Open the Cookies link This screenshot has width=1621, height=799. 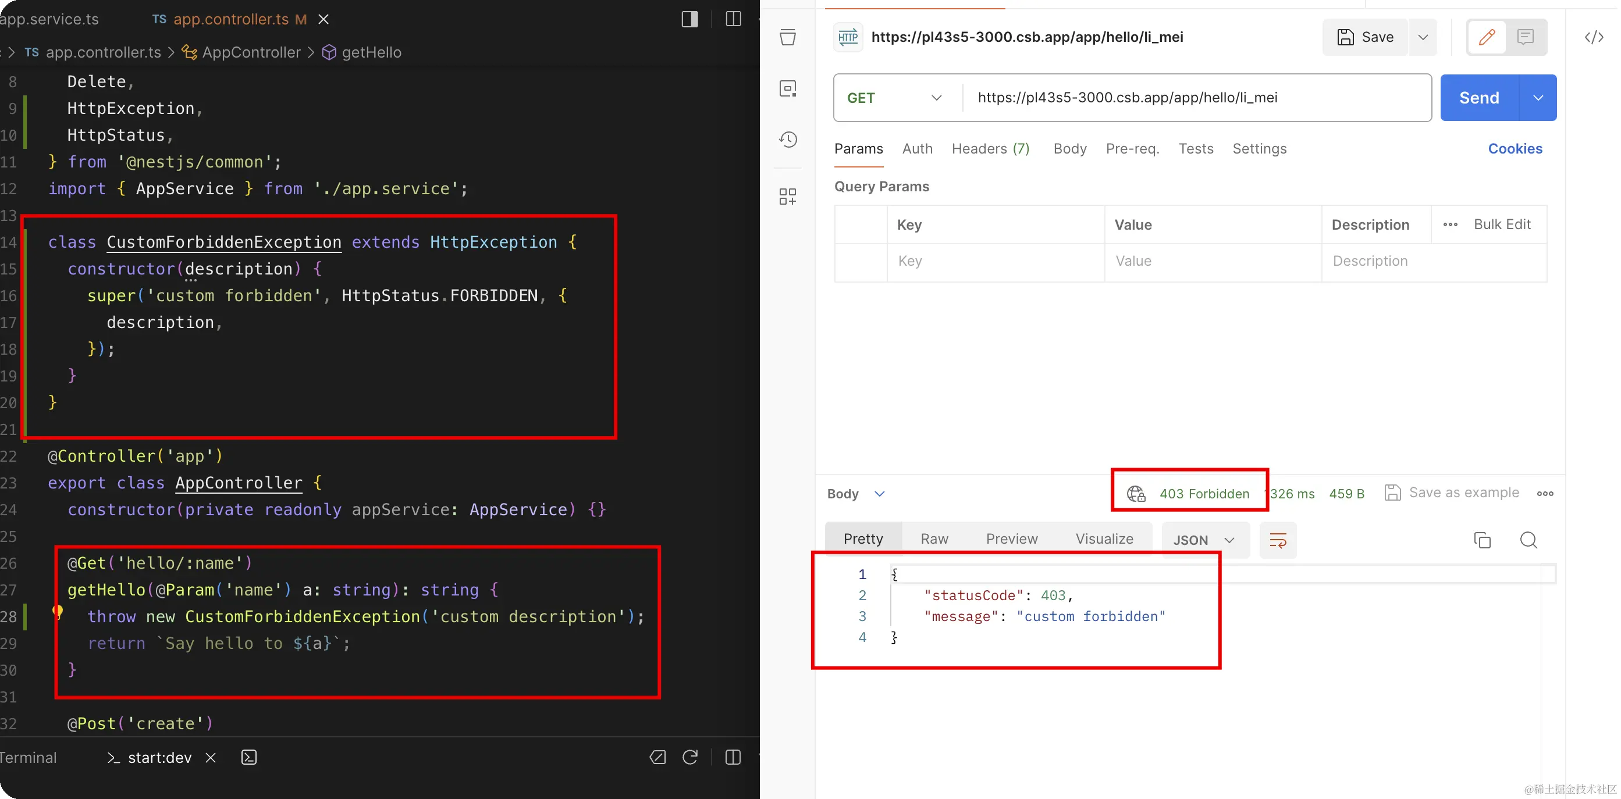coord(1515,149)
